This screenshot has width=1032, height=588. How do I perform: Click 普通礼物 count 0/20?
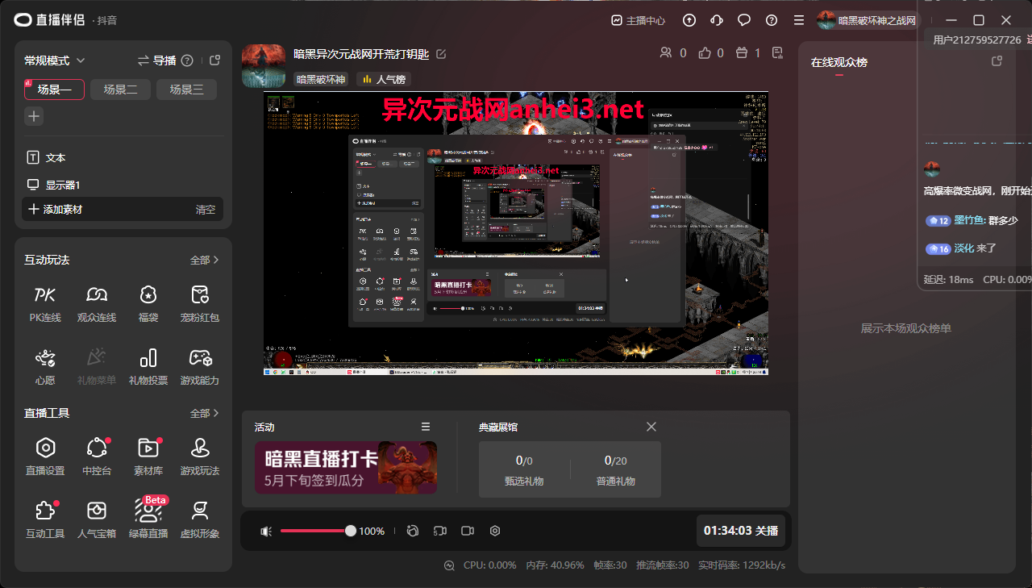click(615, 469)
